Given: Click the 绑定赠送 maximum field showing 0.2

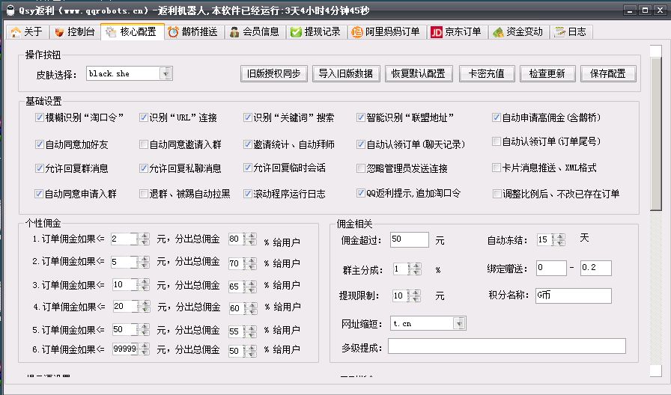Looking at the screenshot, I should (x=595, y=268).
